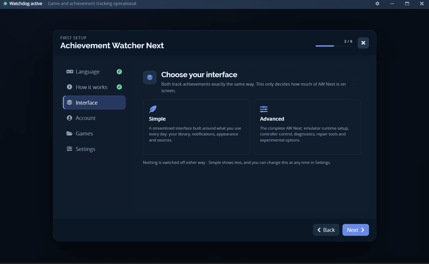Click the Simple card description text
The height and width of the screenshot is (264, 429).
pos(195,134)
